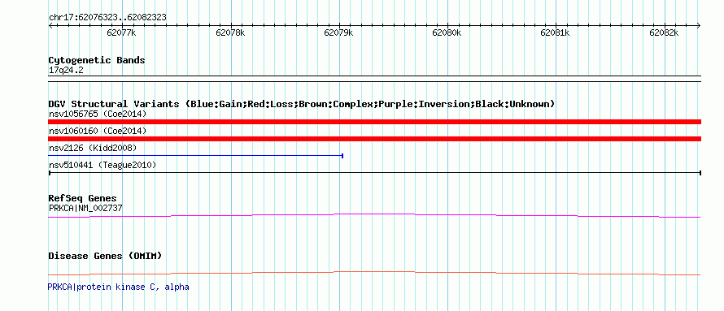
Task: Click the 62079k ruler tick label
Action: point(338,32)
